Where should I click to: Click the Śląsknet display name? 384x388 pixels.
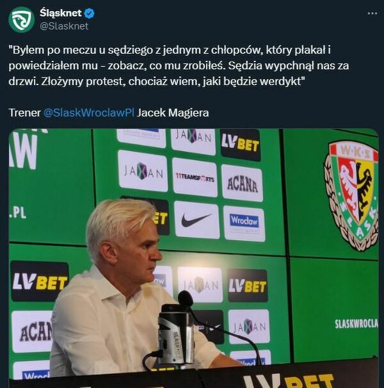61,13
